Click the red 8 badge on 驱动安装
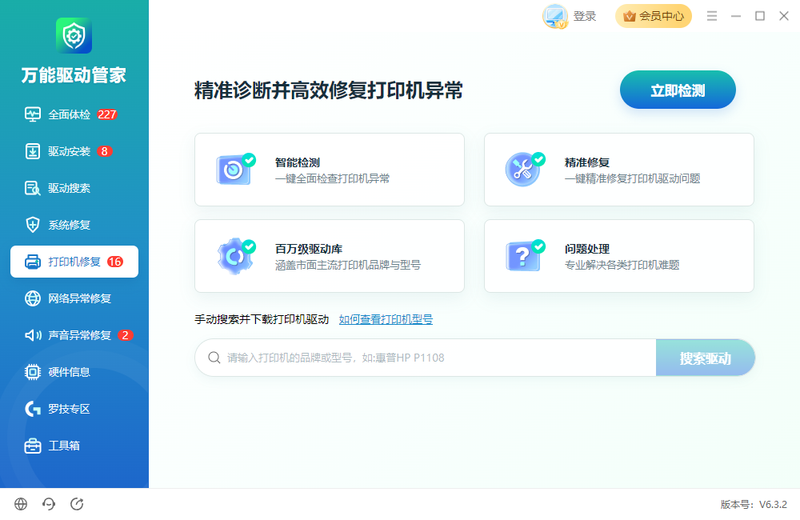 click(105, 151)
